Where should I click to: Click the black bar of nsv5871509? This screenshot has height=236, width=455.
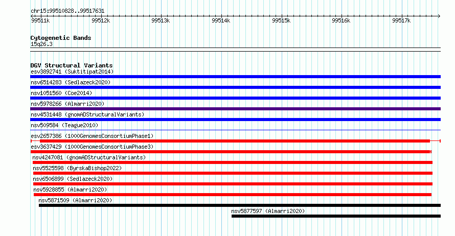click(240, 205)
